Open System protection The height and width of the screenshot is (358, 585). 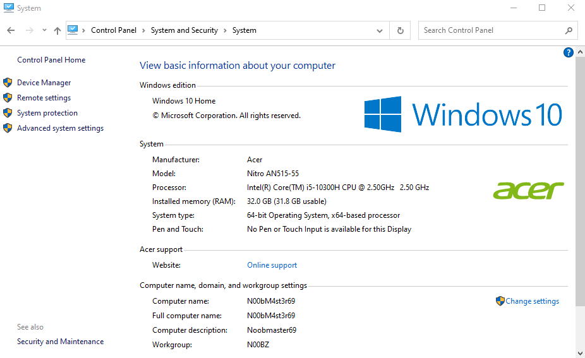point(47,112)
